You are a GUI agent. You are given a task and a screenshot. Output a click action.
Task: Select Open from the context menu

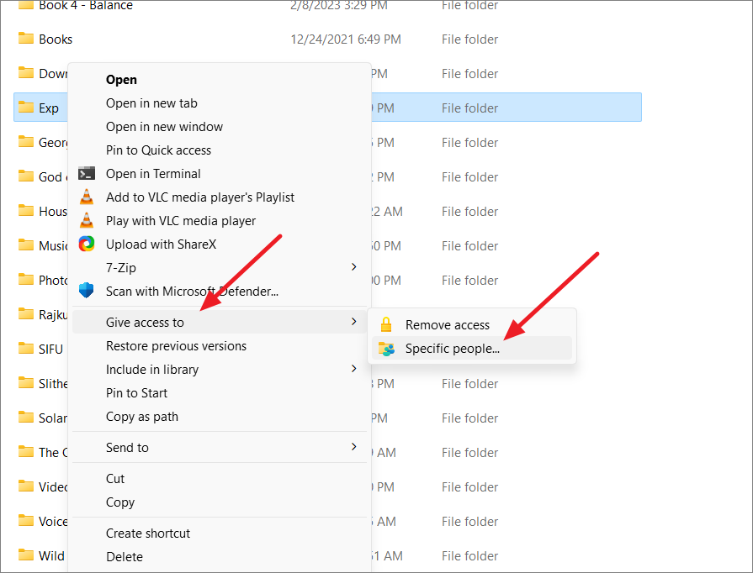[121, 80]
